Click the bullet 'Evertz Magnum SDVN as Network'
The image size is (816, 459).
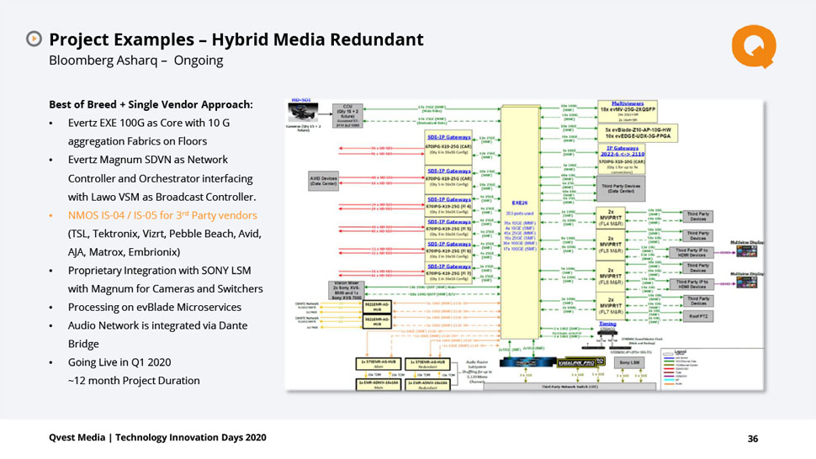(x=148, y=160)
